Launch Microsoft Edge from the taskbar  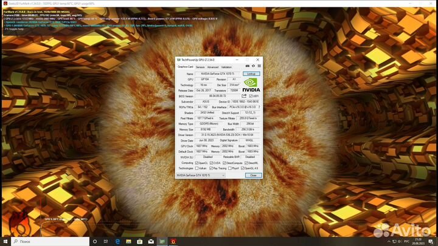coord(117,241)
